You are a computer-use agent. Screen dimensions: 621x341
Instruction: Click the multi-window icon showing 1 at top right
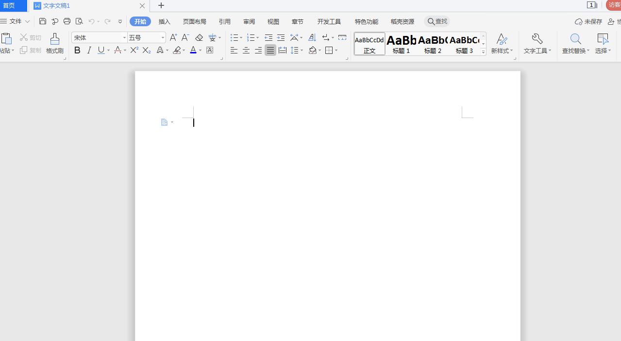(592, 5)
